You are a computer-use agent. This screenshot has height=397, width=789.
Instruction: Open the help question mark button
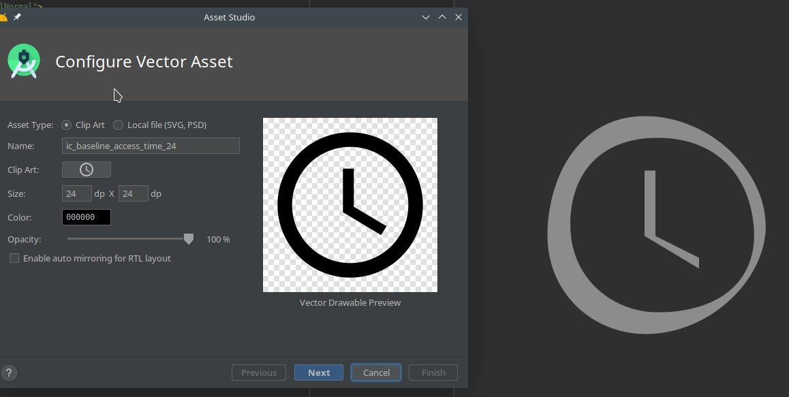tap(9, 373)
